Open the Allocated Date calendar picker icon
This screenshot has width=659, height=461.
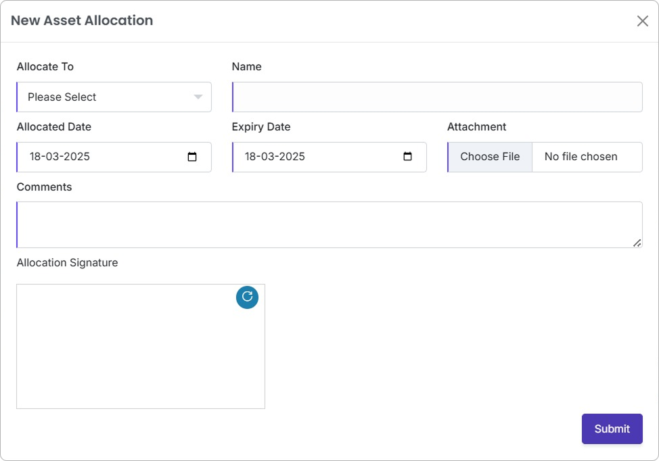192,157
